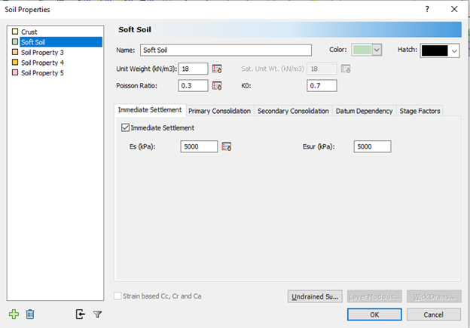
Task: Click the black Hatch swatch
Action: point(435,51)
